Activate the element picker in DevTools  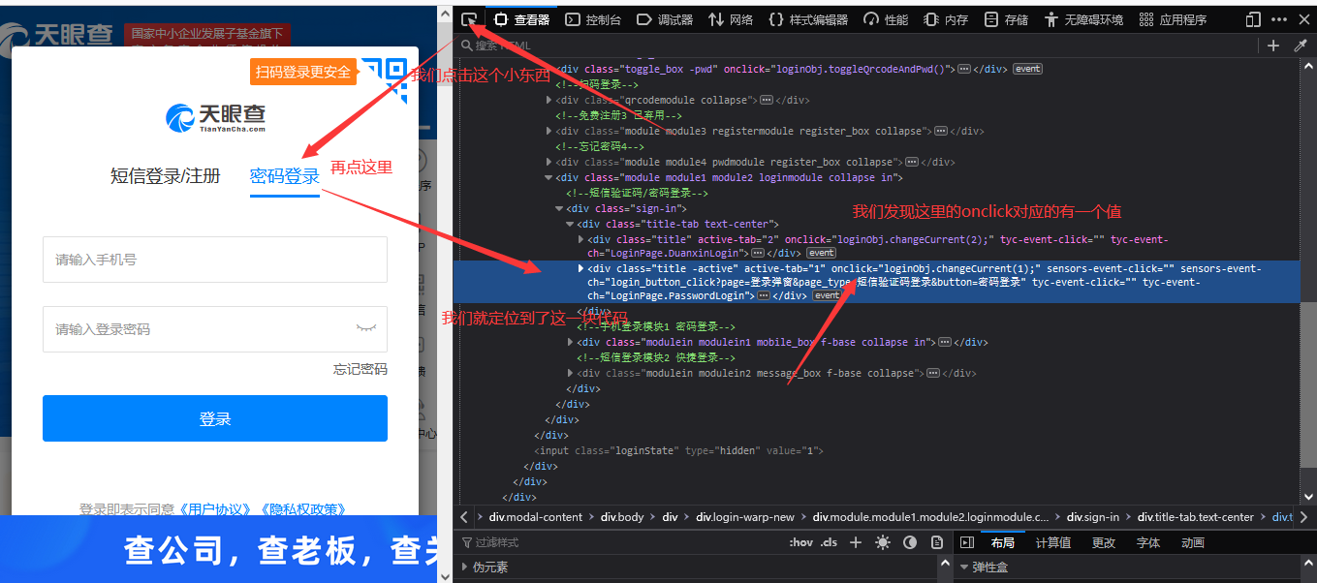point(469,19)
